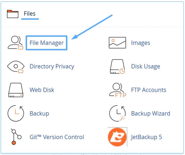Viewport: 185px width, 155px height.
Task: Click the Backup clock icon
Action: point(16,113)
